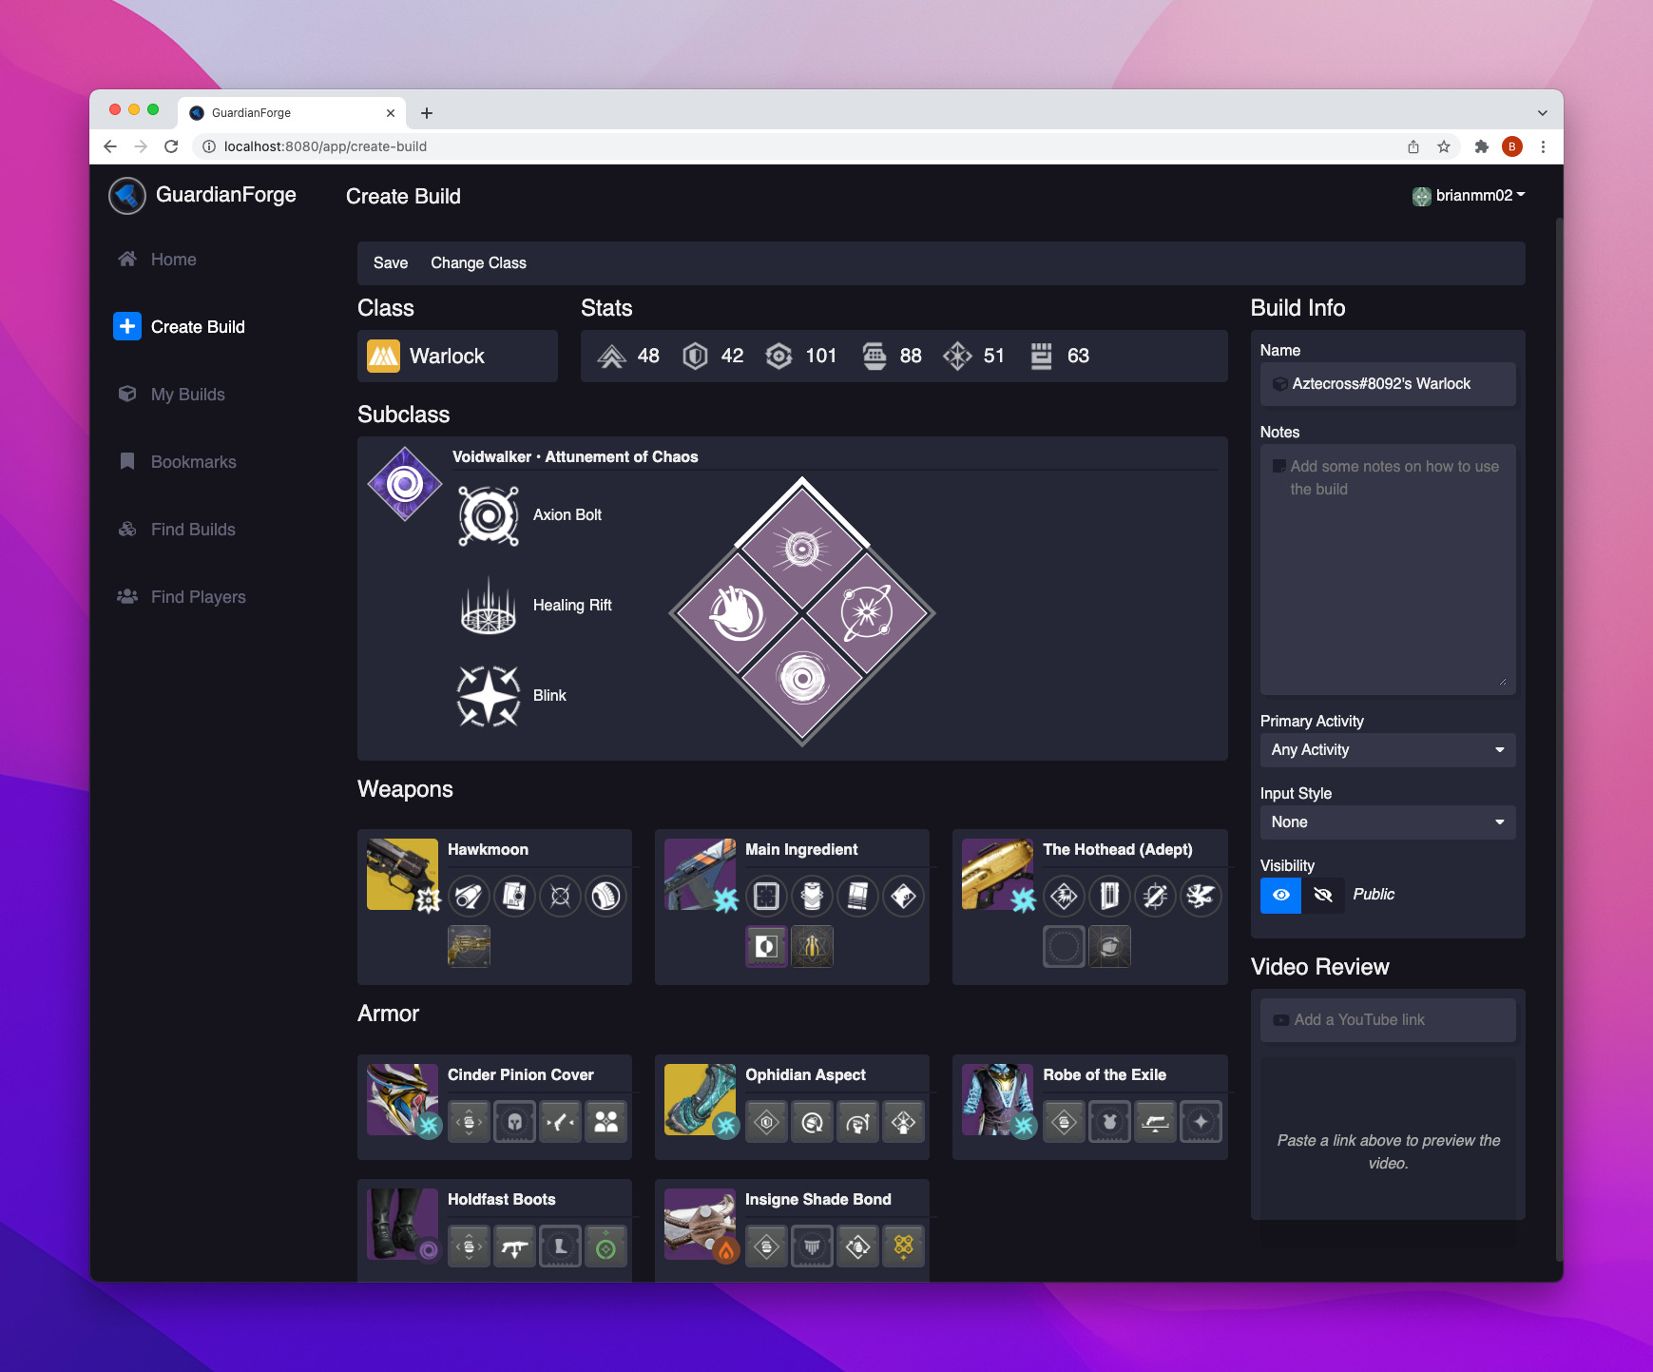1653x1372 pixels.
Task: Click first perk icon under Hawkmoon
Action: 469,896
